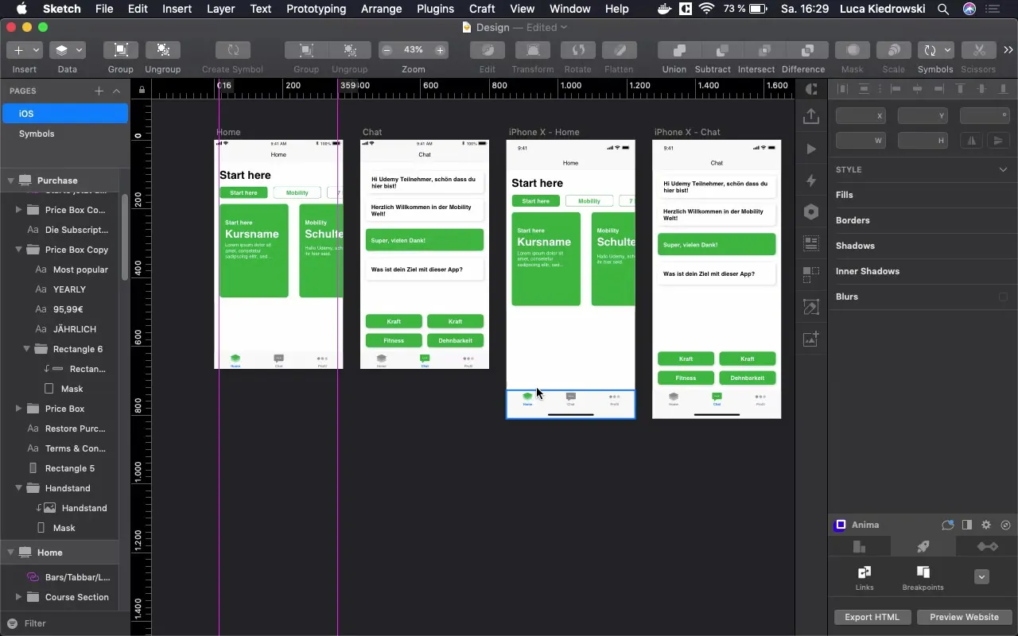
Task: Click the W width field
Action: pos(861,141)
